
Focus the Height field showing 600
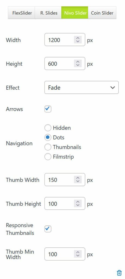65,63
